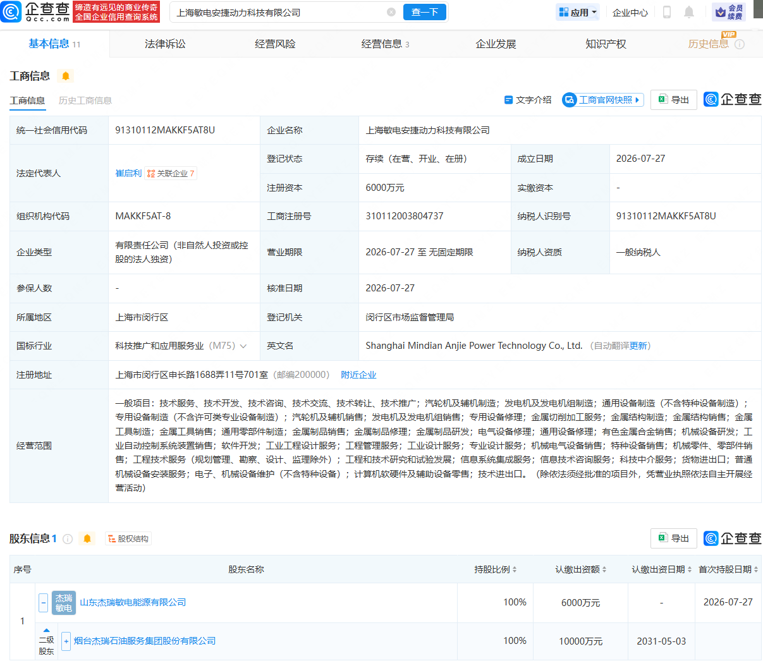Open 山东杰瑞敏电能源有限公司 link

click(133, 602)
